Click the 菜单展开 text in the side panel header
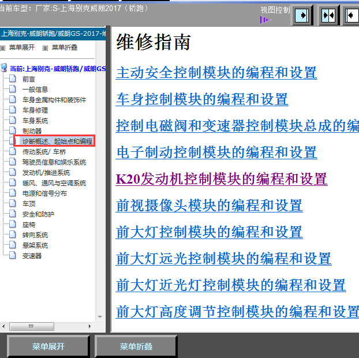Screen dimensions: 359x358 tap(22, 48)
